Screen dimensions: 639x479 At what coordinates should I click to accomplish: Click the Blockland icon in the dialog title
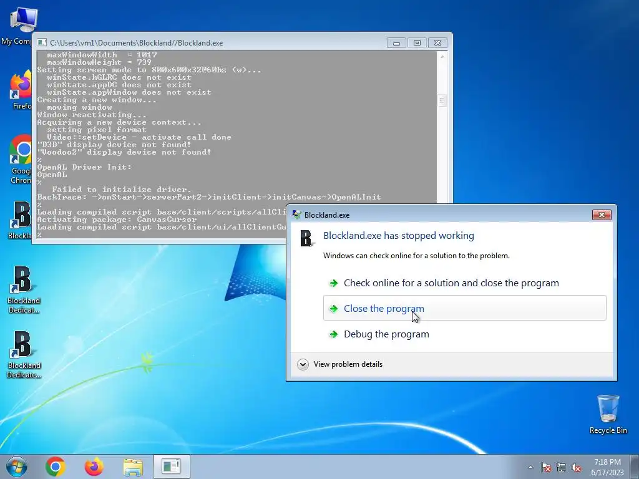(296, 215)
